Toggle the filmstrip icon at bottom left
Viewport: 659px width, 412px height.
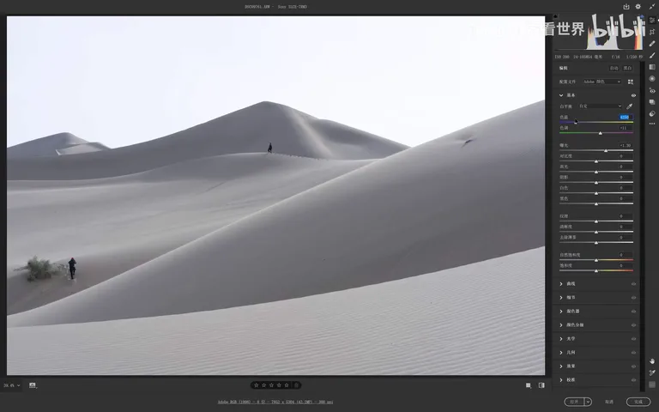tap(33, 385)
